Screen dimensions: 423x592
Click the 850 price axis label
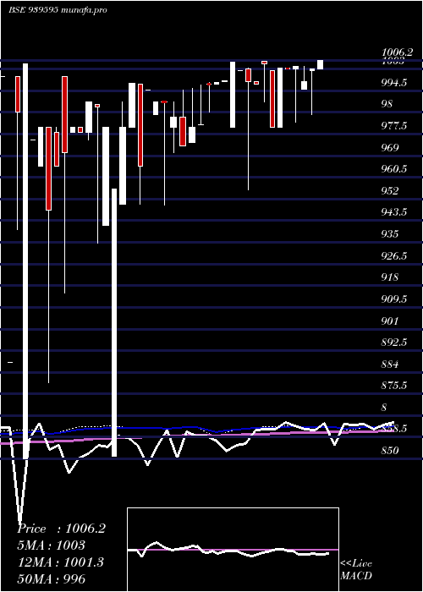tap(390, 451)
